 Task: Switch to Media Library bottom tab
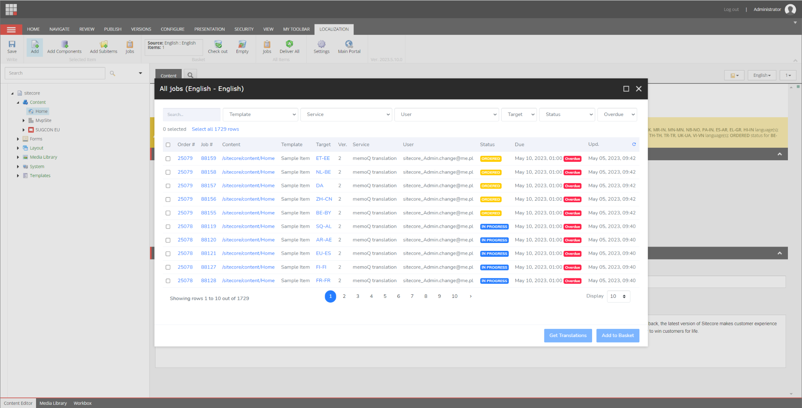point(53,403)
